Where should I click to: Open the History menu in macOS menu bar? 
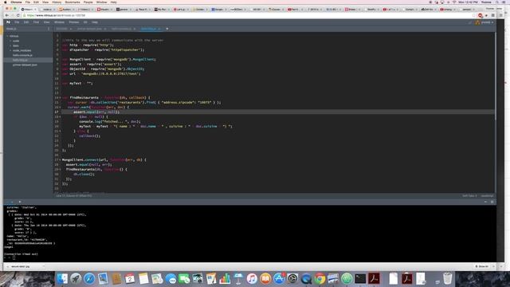[x=57, y=2]
